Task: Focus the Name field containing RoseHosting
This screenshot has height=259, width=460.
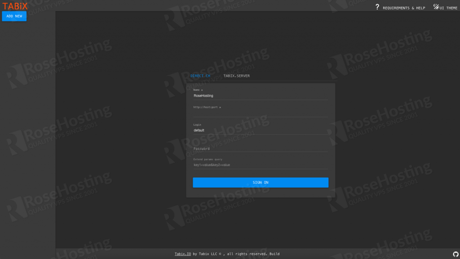Action: click(260, 96)
